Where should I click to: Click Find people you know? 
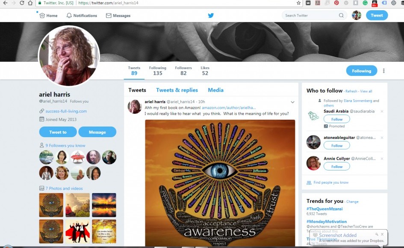click(331, 182)
